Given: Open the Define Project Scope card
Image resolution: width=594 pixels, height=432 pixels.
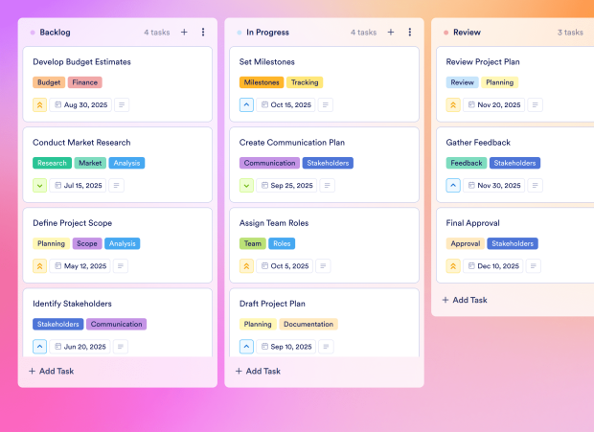Looking at the screenshot, I should coord(118,245).
